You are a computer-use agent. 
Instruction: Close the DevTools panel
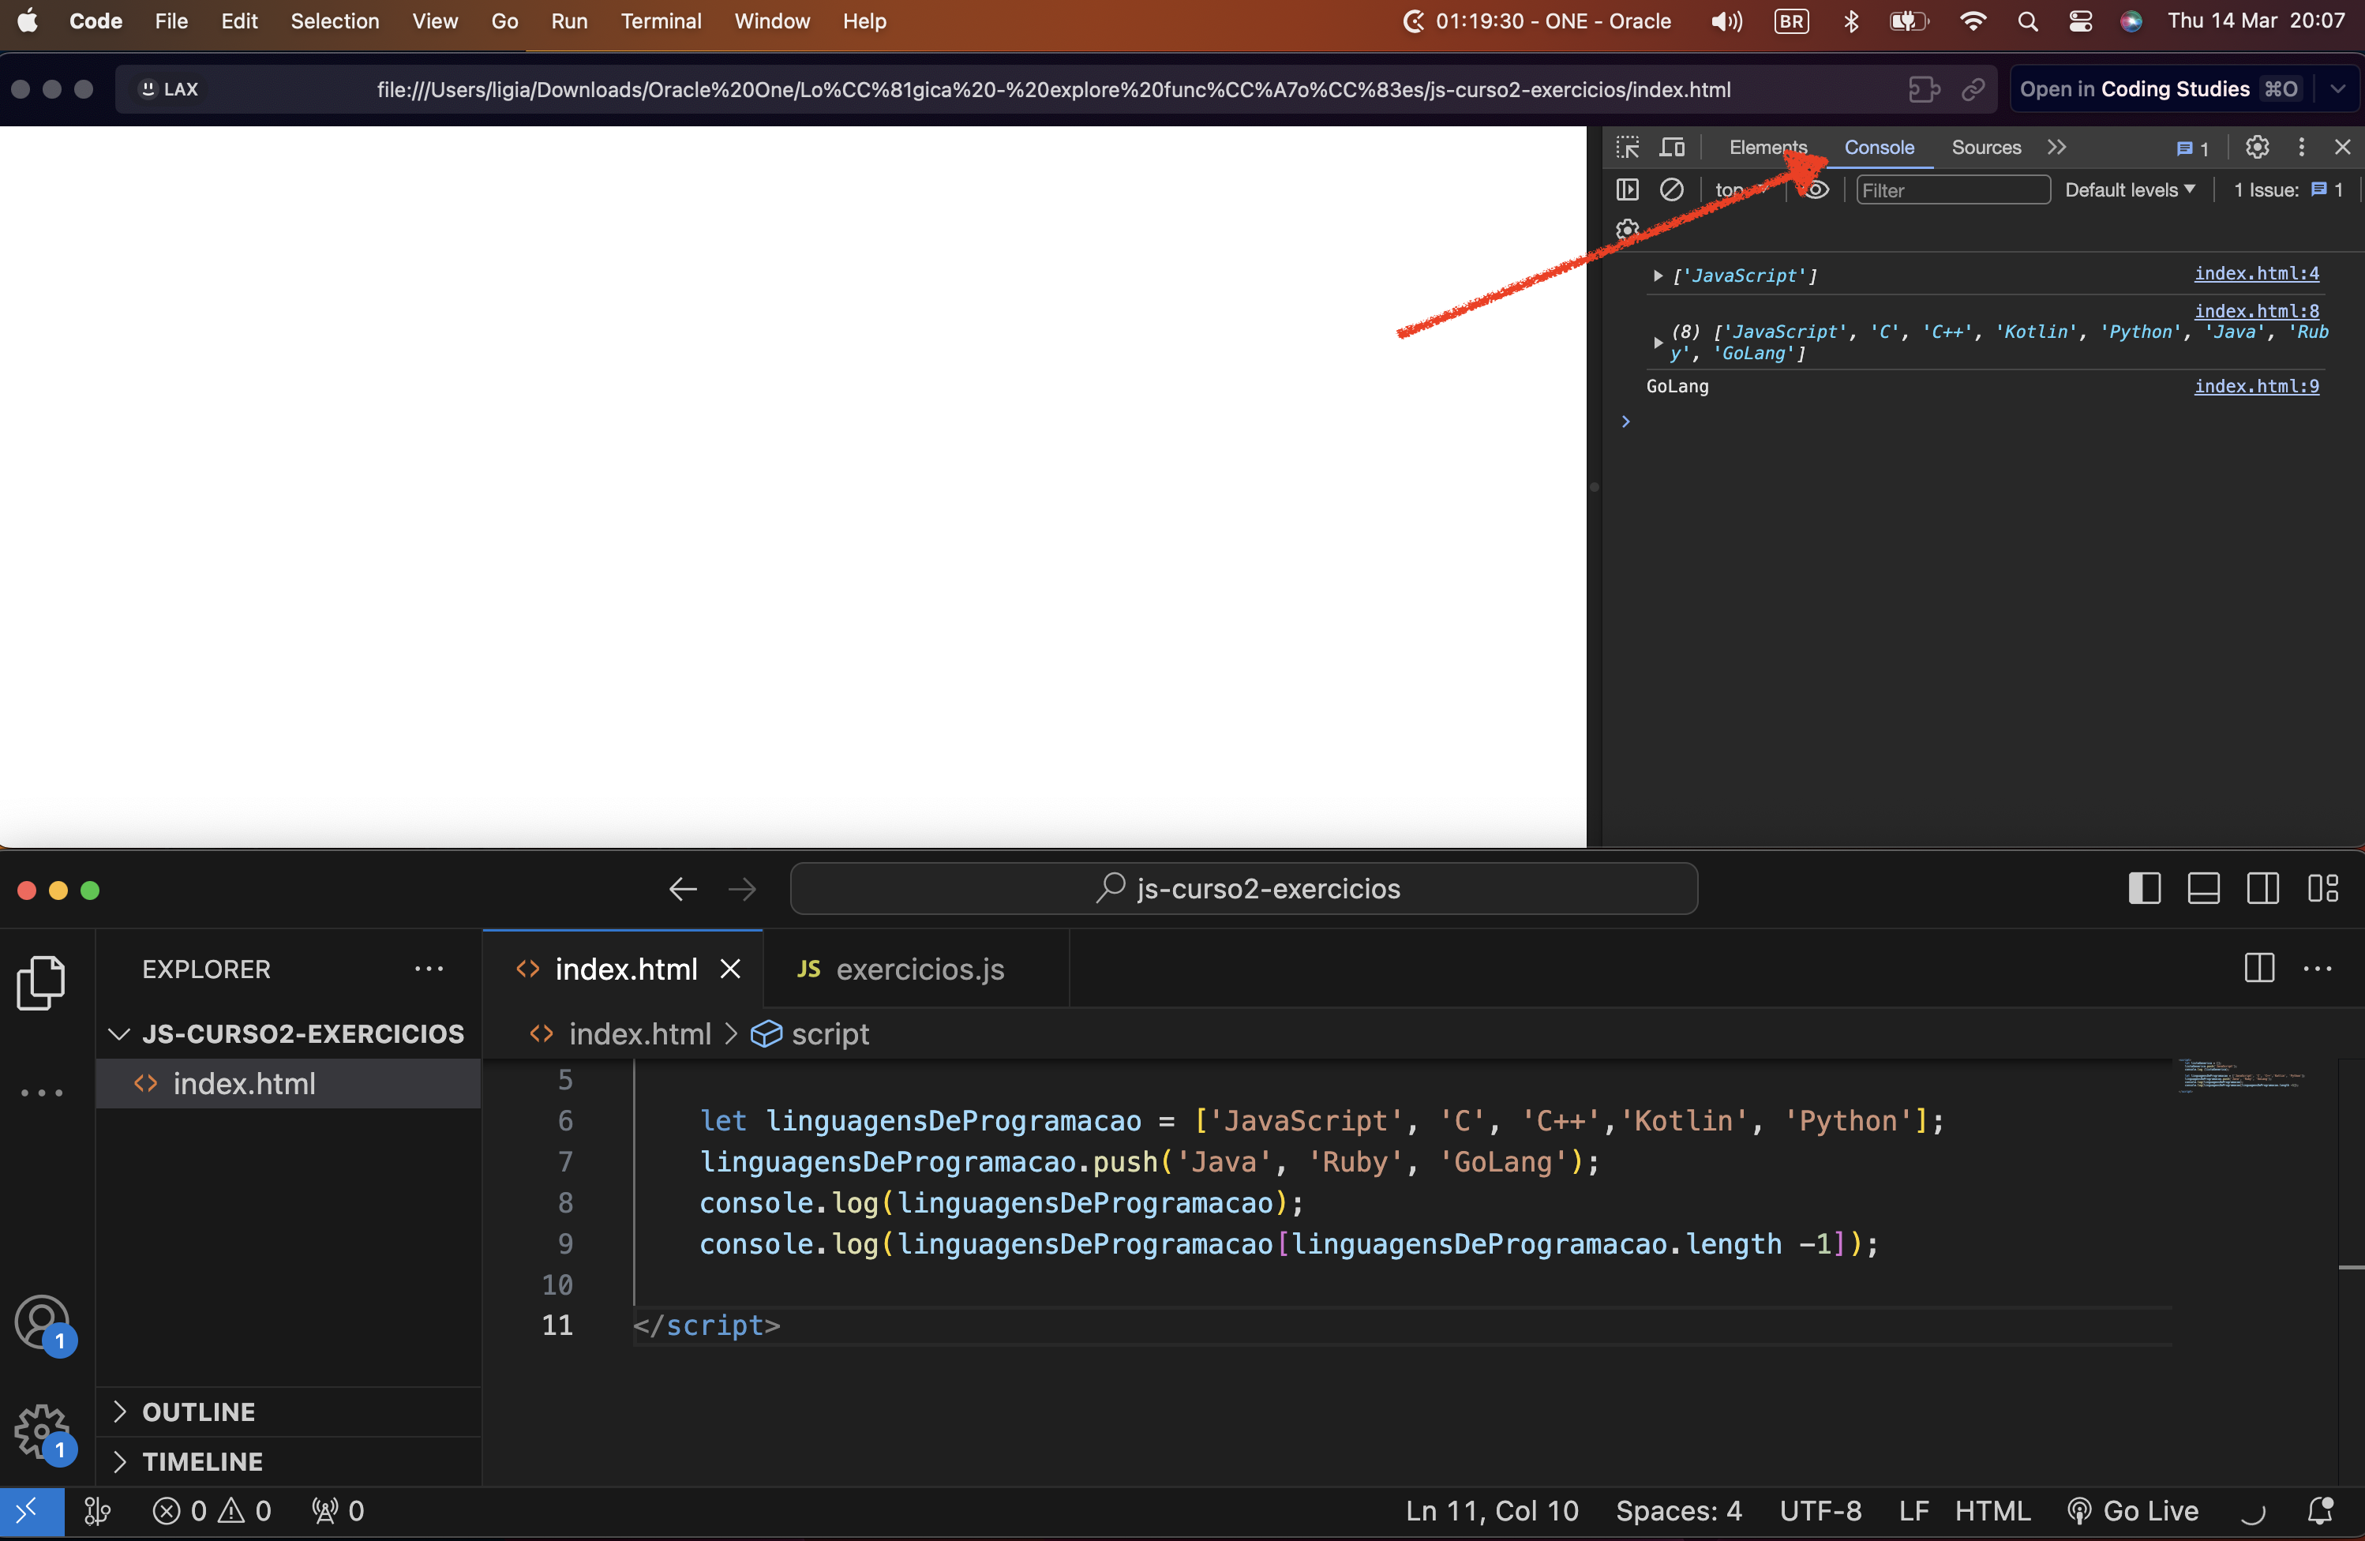point(2342,147)
